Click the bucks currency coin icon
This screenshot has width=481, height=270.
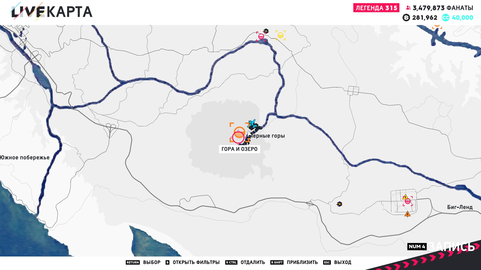[x=406, y=17]
